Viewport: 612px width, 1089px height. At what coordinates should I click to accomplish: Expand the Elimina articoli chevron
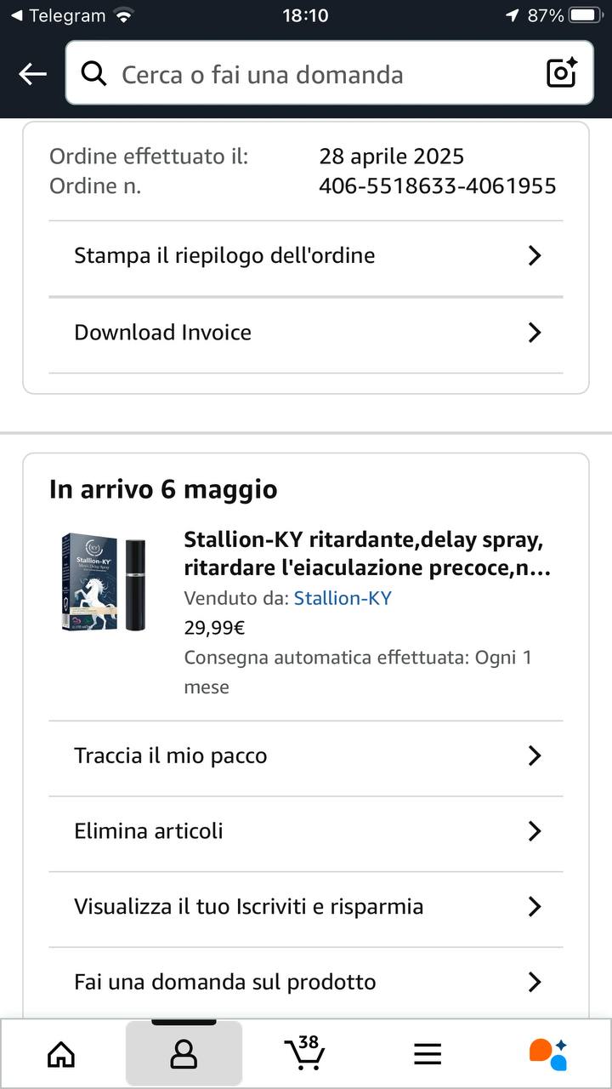(x=535, y=830)
